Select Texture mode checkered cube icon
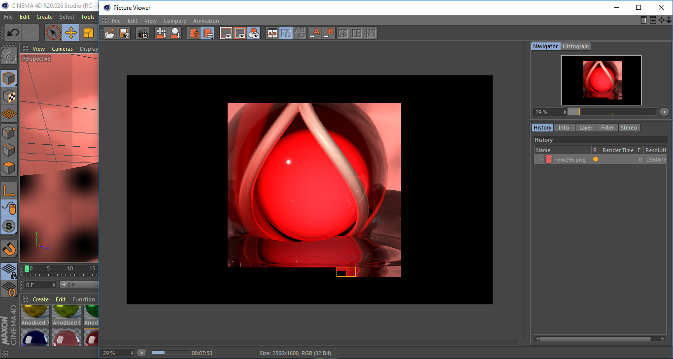 click(8, 96)
